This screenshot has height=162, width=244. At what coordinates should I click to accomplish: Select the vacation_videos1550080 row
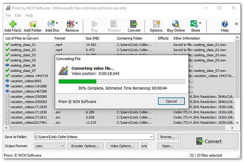pos(29,97)
